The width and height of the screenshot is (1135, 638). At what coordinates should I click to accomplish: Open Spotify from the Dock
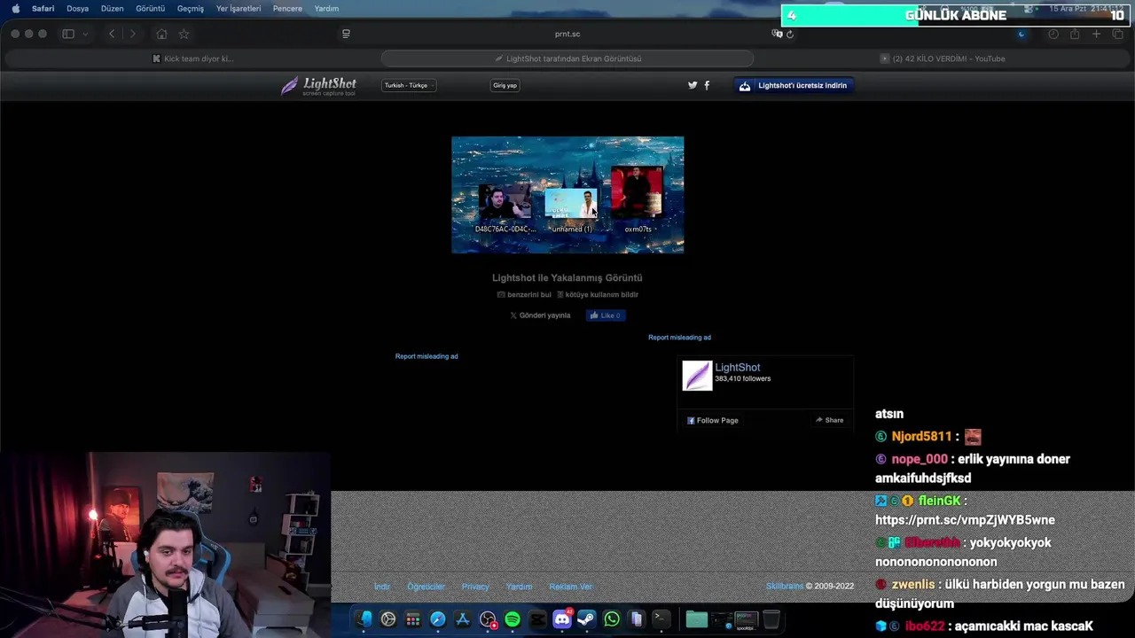pos(513,619)
